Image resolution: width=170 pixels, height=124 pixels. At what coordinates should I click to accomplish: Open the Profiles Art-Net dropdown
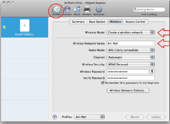tap(89, 117)
